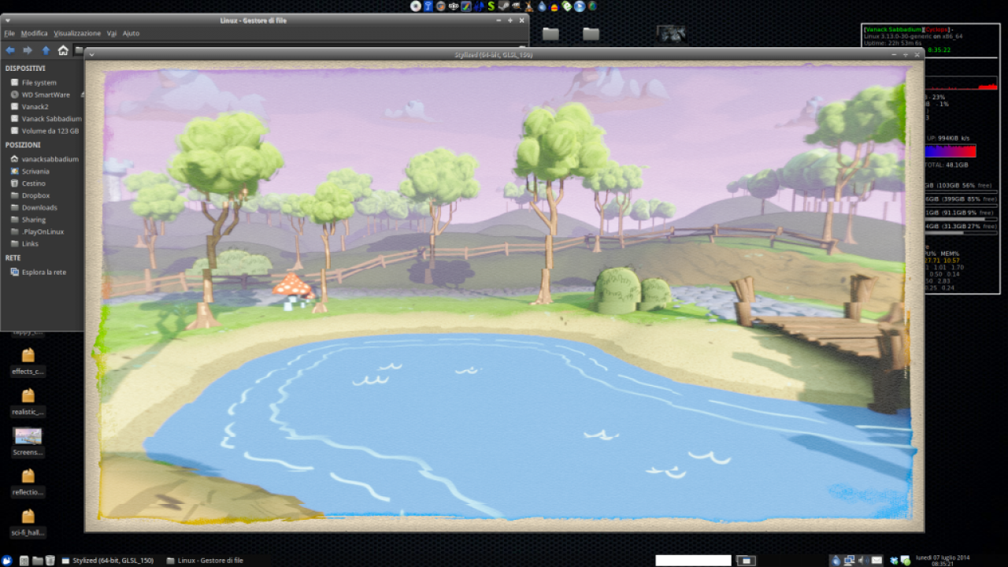Click the taskbar clock showing 07 luglio 2014
Viewport: 1008px width, 567px height.
[x=943, y=561]
